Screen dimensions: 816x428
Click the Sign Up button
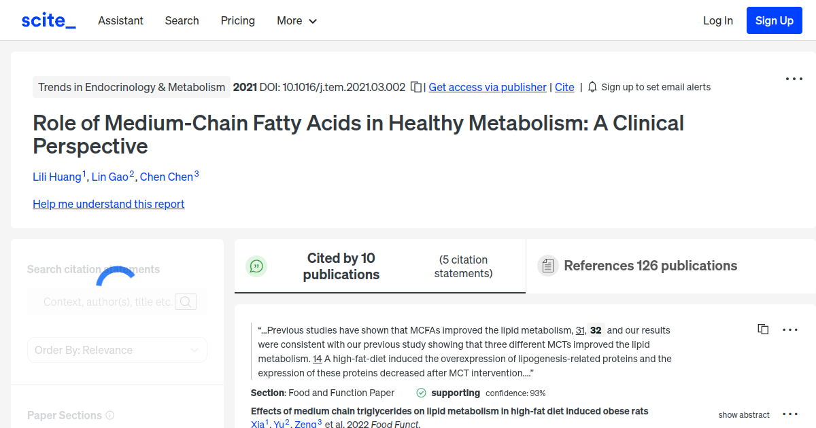click(x=774, y=20)
